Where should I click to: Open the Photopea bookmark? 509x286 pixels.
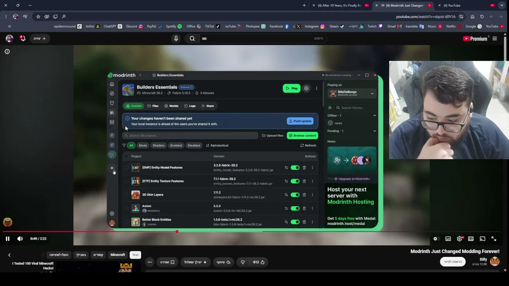pos(256,27)
